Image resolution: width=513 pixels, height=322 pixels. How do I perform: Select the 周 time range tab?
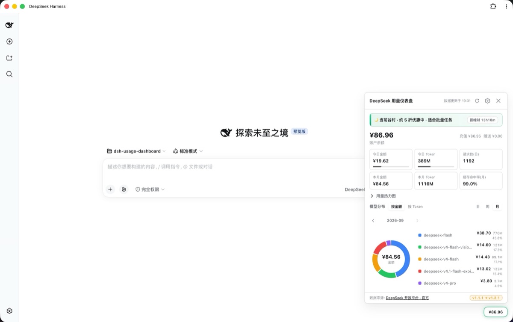coord(487,207)
